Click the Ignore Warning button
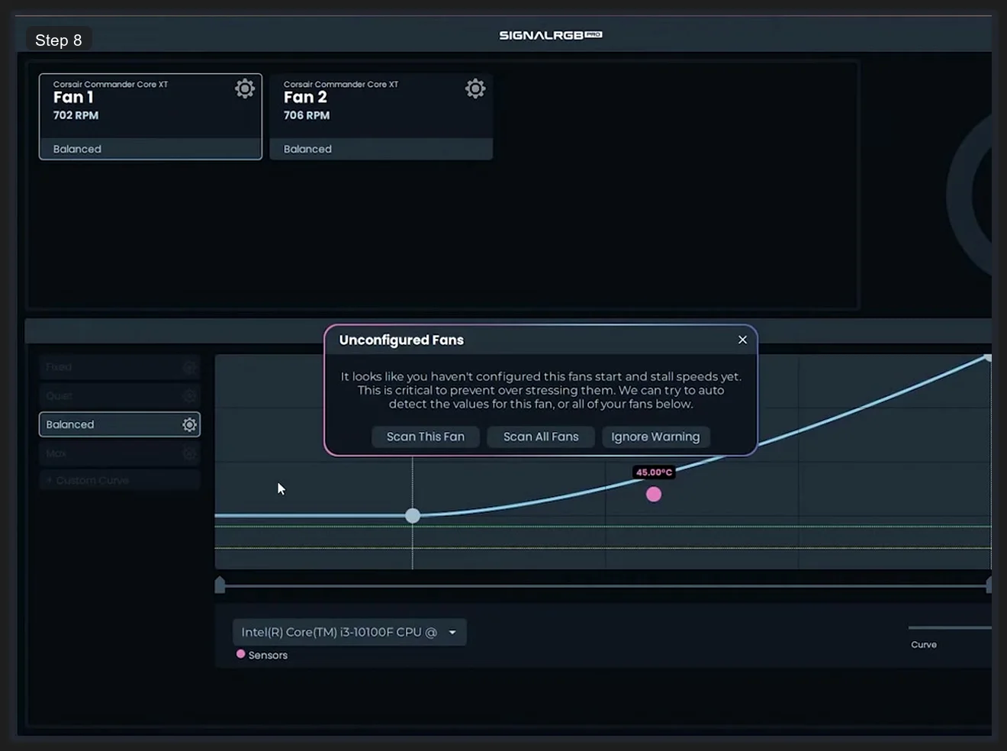This screenshot has height=751, width=1007. (655, 437)
